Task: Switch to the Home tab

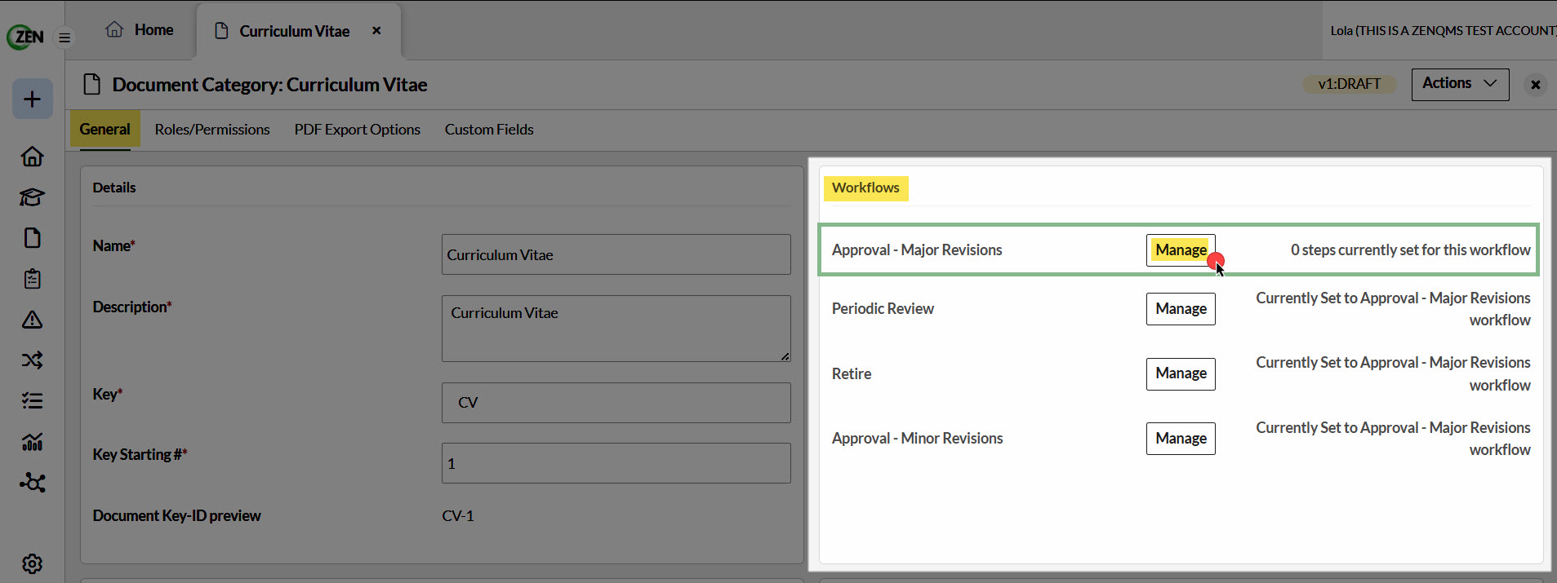Action: (x=140, y=30)
